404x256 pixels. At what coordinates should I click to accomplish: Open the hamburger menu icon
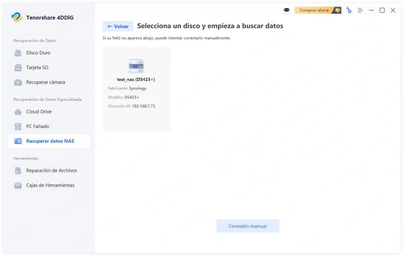coord(360,10)
